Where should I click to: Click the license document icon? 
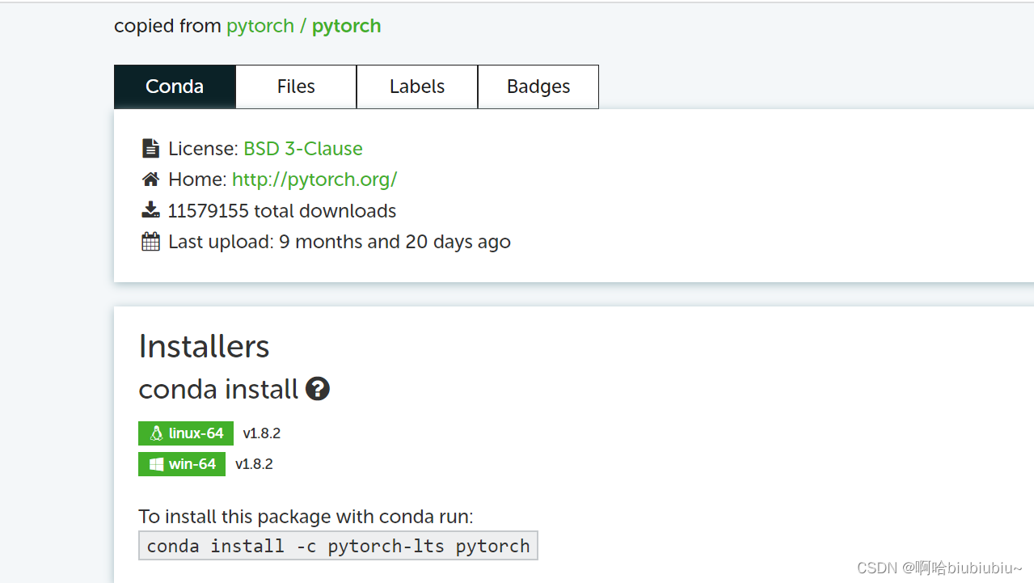[x=150, y=147]
